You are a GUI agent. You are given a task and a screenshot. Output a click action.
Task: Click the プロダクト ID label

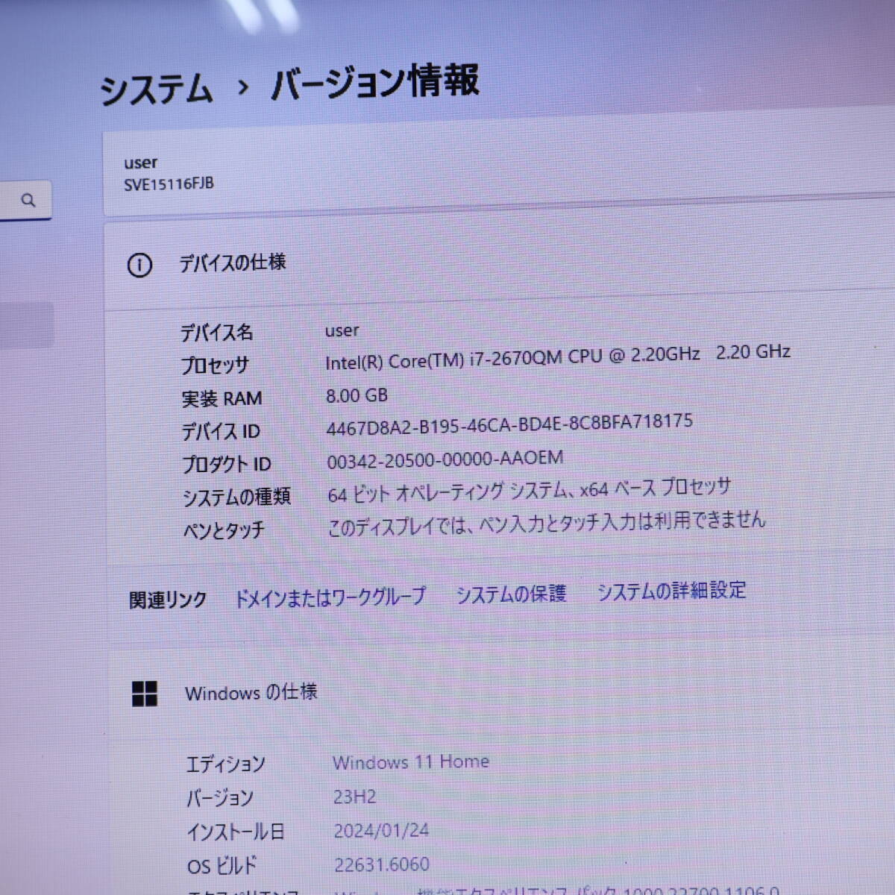(x=227, y=464)
